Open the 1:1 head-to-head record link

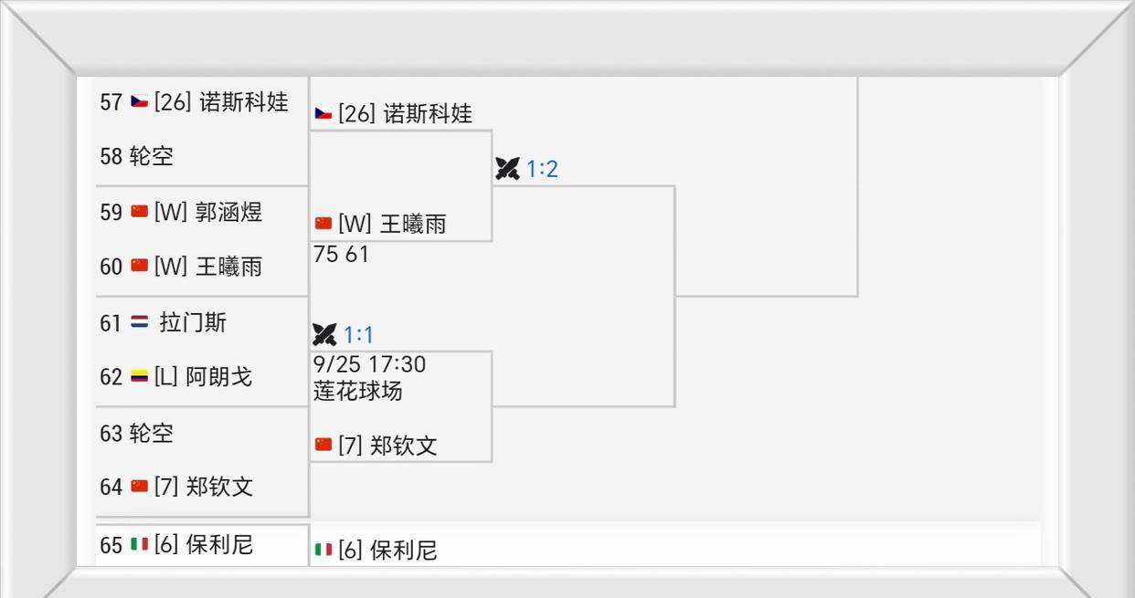coord(358,334)
